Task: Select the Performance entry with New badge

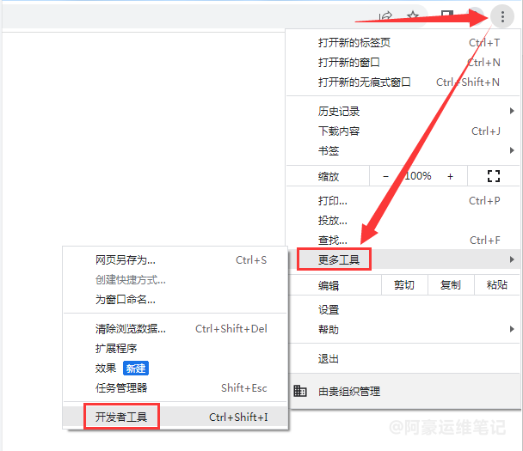Action: (x=175, y=368)
